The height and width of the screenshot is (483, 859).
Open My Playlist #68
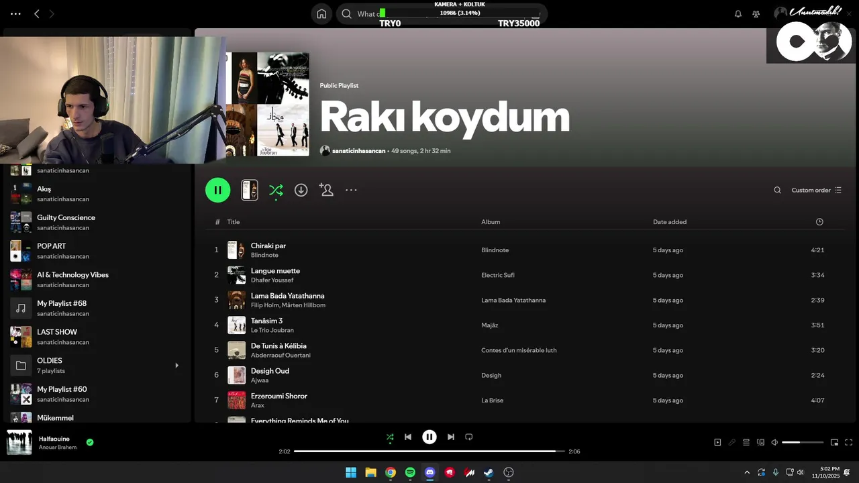click(97, 309)
